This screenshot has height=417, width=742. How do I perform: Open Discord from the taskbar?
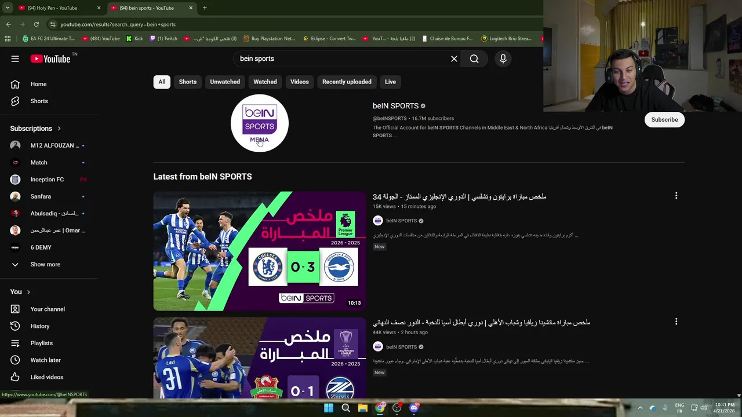click(x=414, y=408)
